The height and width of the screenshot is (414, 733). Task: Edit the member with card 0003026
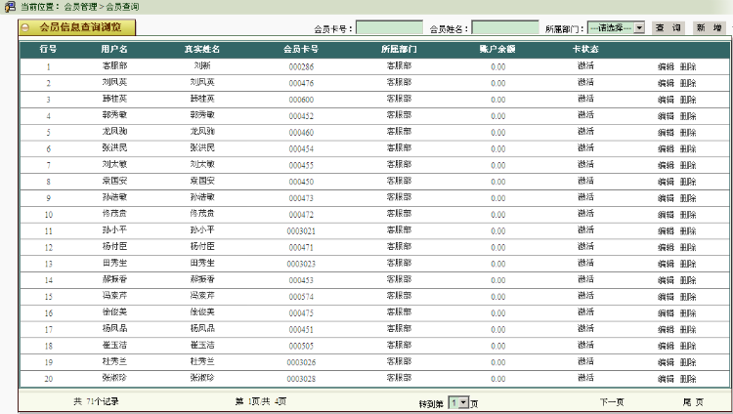point(666,362)
